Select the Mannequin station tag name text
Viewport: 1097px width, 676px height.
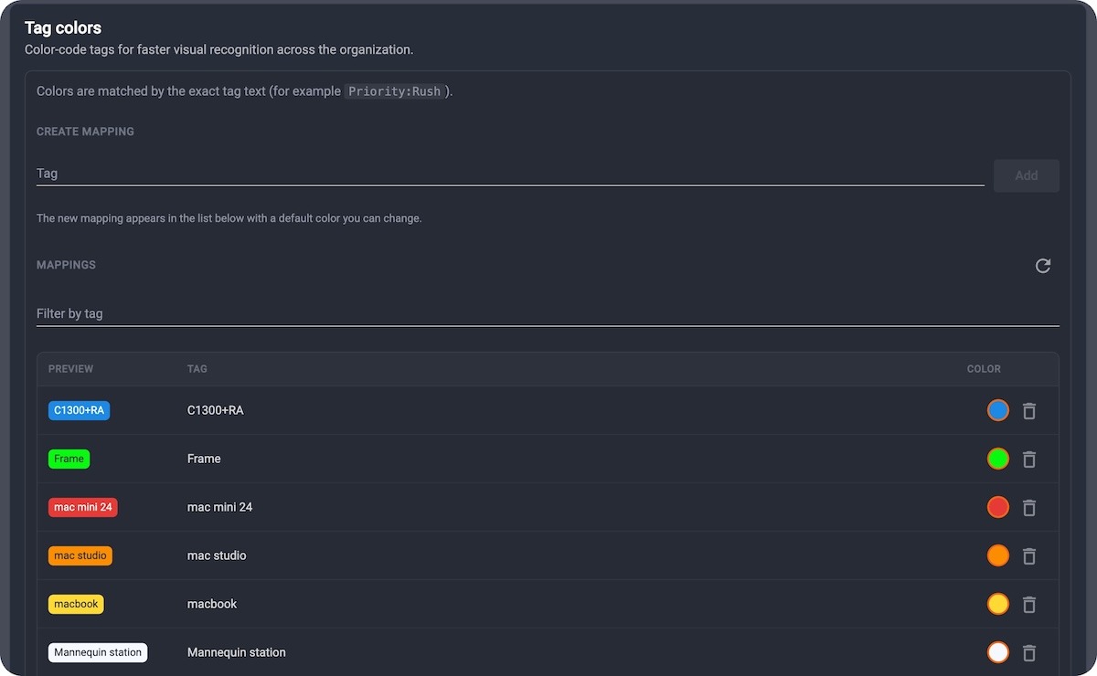click(x=237, y=652)
